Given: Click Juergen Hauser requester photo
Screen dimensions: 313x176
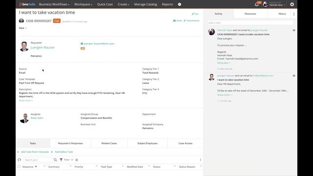Looking at the screenshot, I should 24,46.
